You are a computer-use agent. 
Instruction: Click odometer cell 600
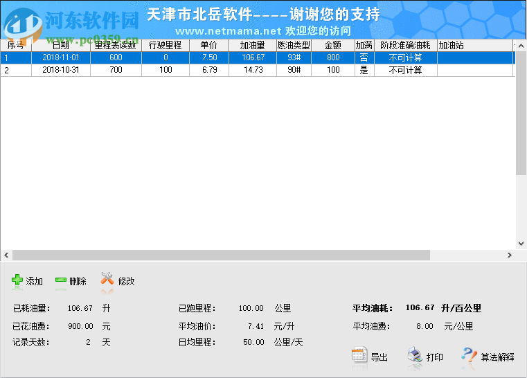point(116,57)
